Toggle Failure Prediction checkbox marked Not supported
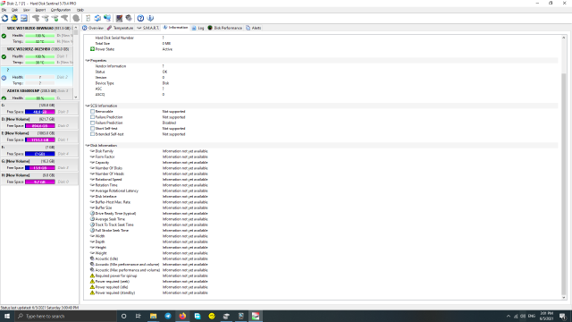 tap(92, 117)
